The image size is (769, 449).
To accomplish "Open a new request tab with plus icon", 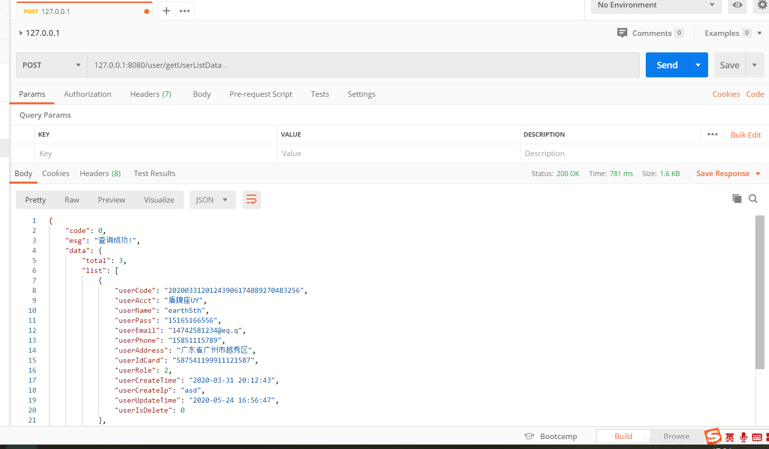I will click(166, 10).
